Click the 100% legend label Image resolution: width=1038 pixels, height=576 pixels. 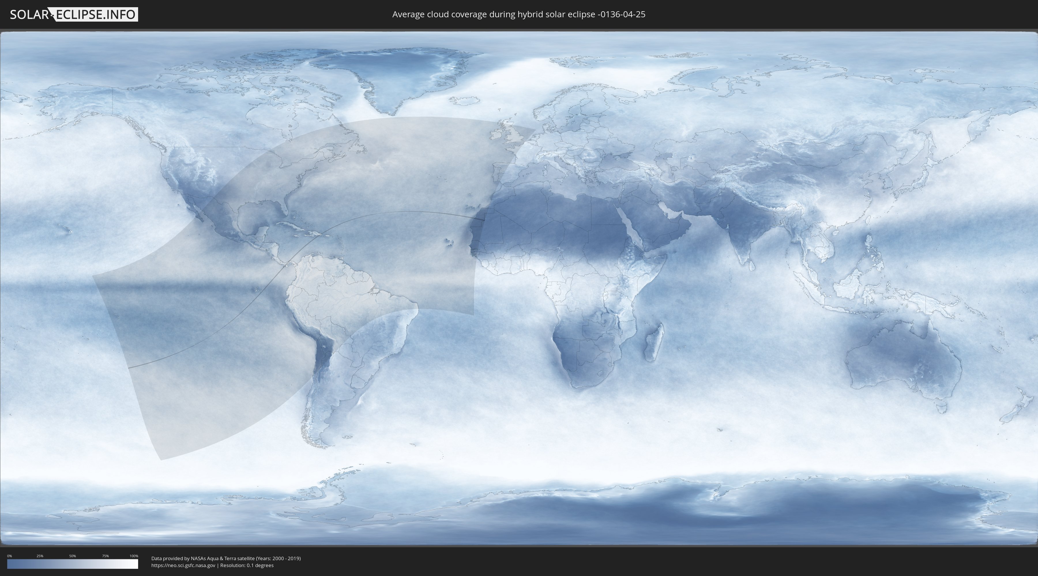coord(134,556)
